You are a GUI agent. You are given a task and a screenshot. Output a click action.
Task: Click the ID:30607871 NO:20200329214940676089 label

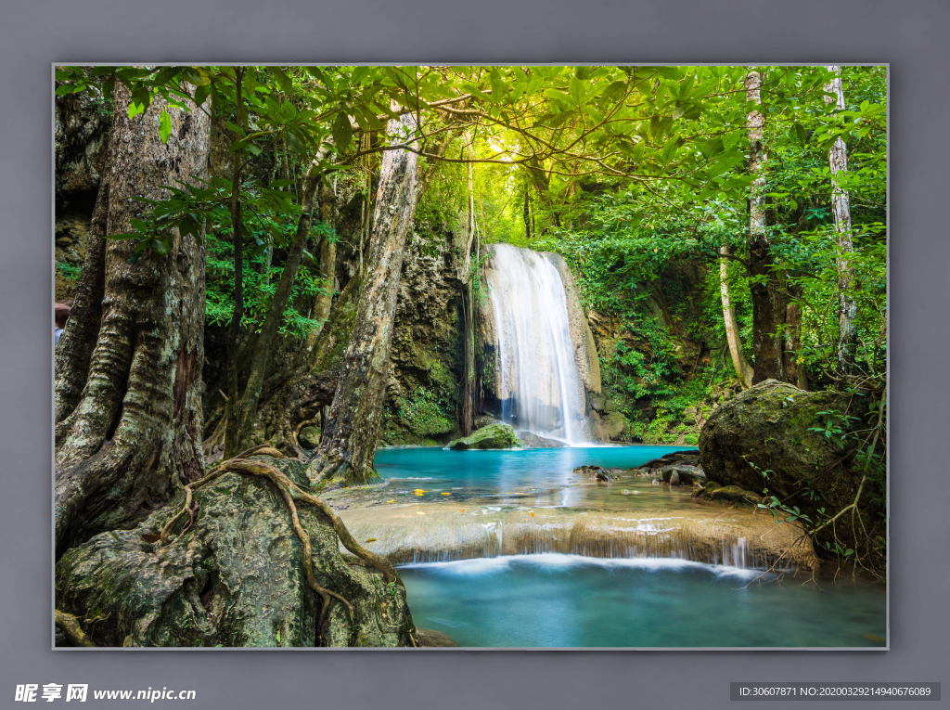point(835,691)
